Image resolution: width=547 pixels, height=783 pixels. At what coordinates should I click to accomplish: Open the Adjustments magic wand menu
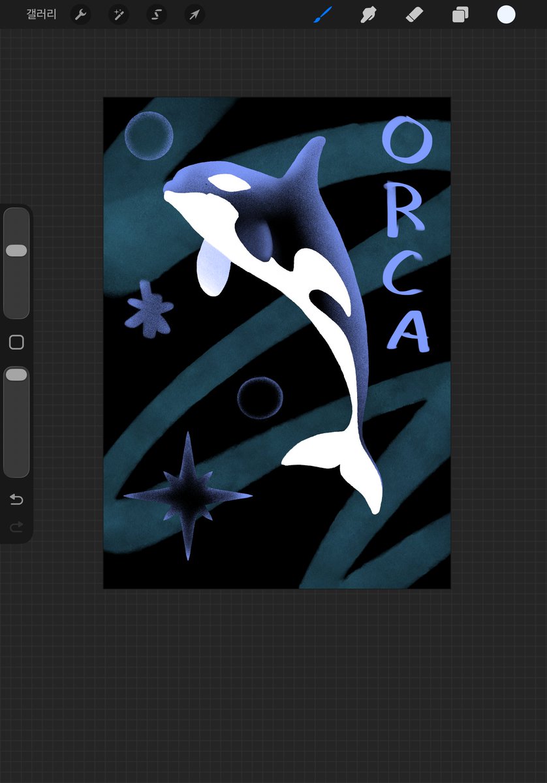pyautogui.click(x=118, y=14)
